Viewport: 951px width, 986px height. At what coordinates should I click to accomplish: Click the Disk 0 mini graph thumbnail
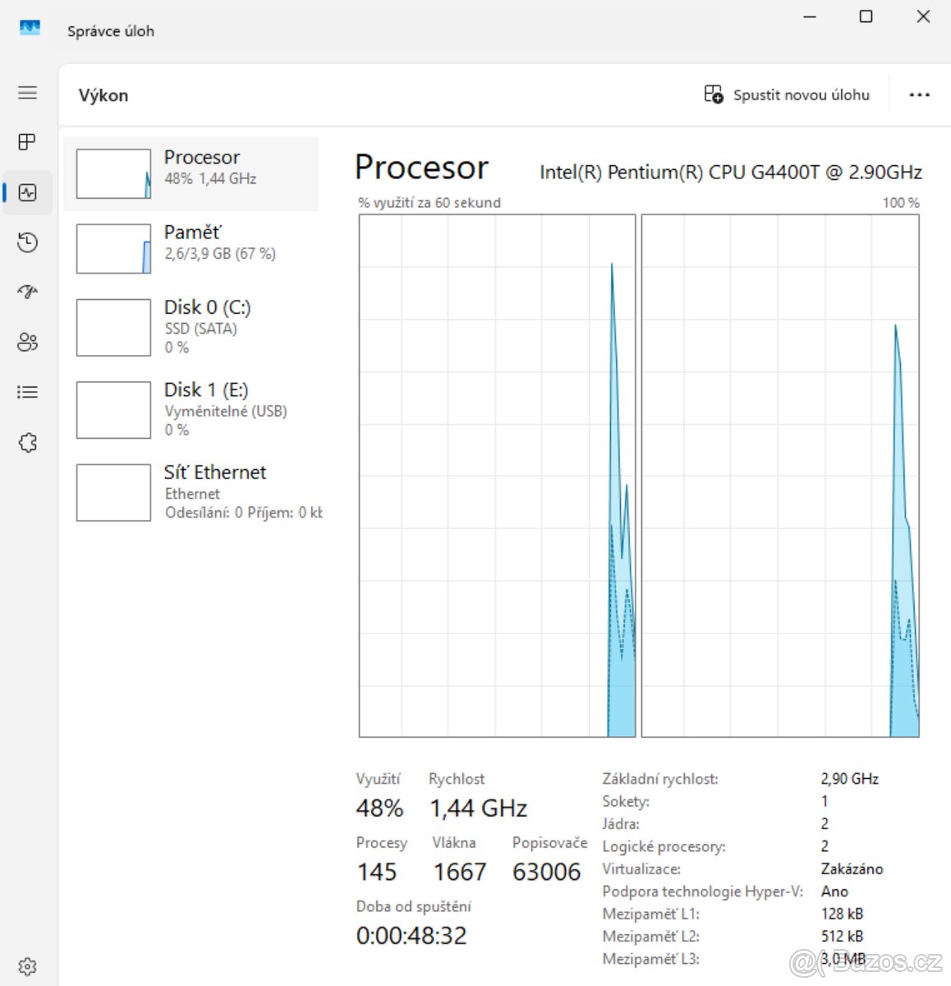click(x=113, y=327)
